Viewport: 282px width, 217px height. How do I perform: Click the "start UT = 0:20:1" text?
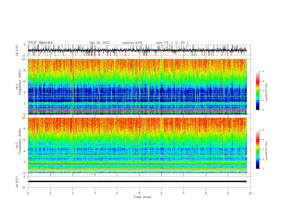pos(172,43)
